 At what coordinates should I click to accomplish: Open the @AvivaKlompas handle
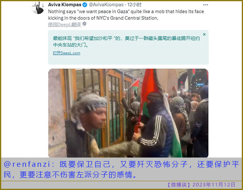point(106,5)
